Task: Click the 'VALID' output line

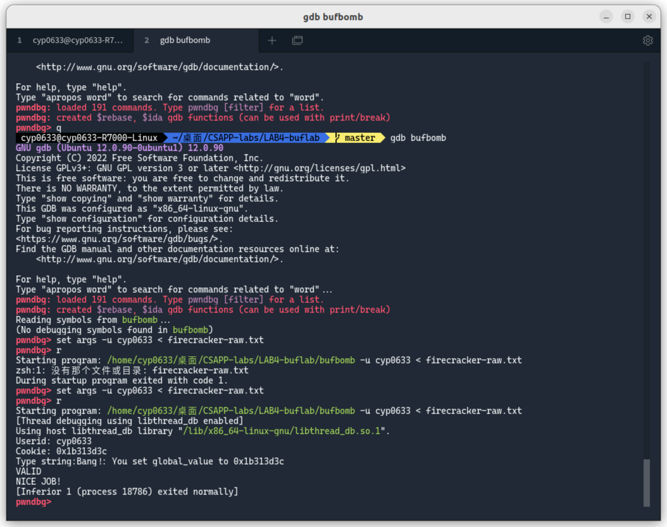Action: 28,471
